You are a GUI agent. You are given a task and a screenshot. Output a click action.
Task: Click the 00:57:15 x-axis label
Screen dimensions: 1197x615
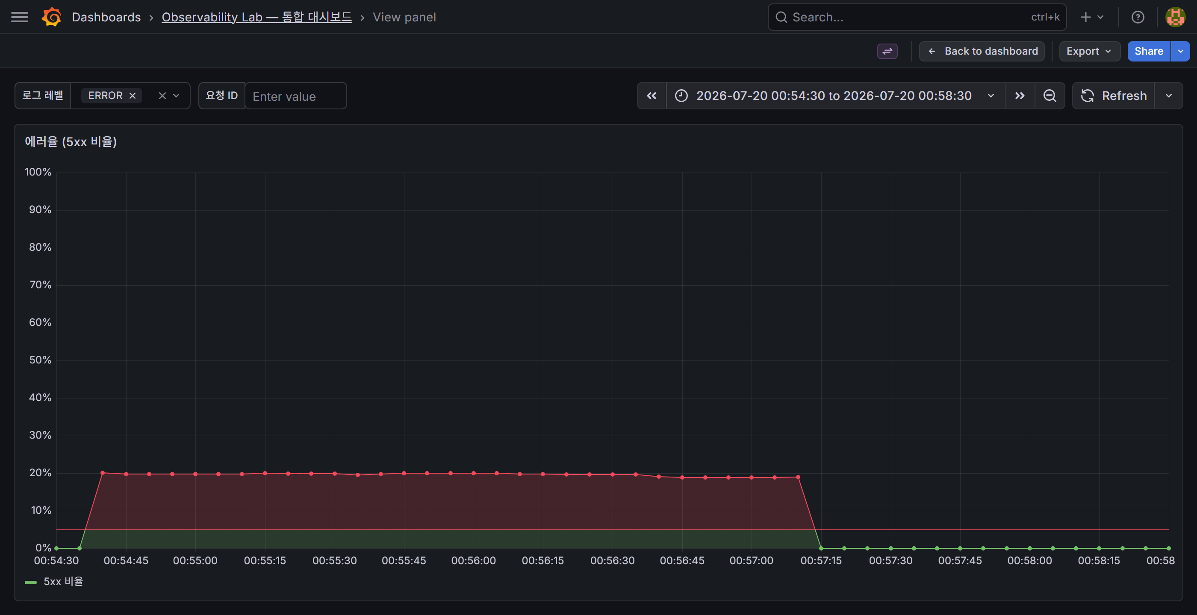(821, 561)
